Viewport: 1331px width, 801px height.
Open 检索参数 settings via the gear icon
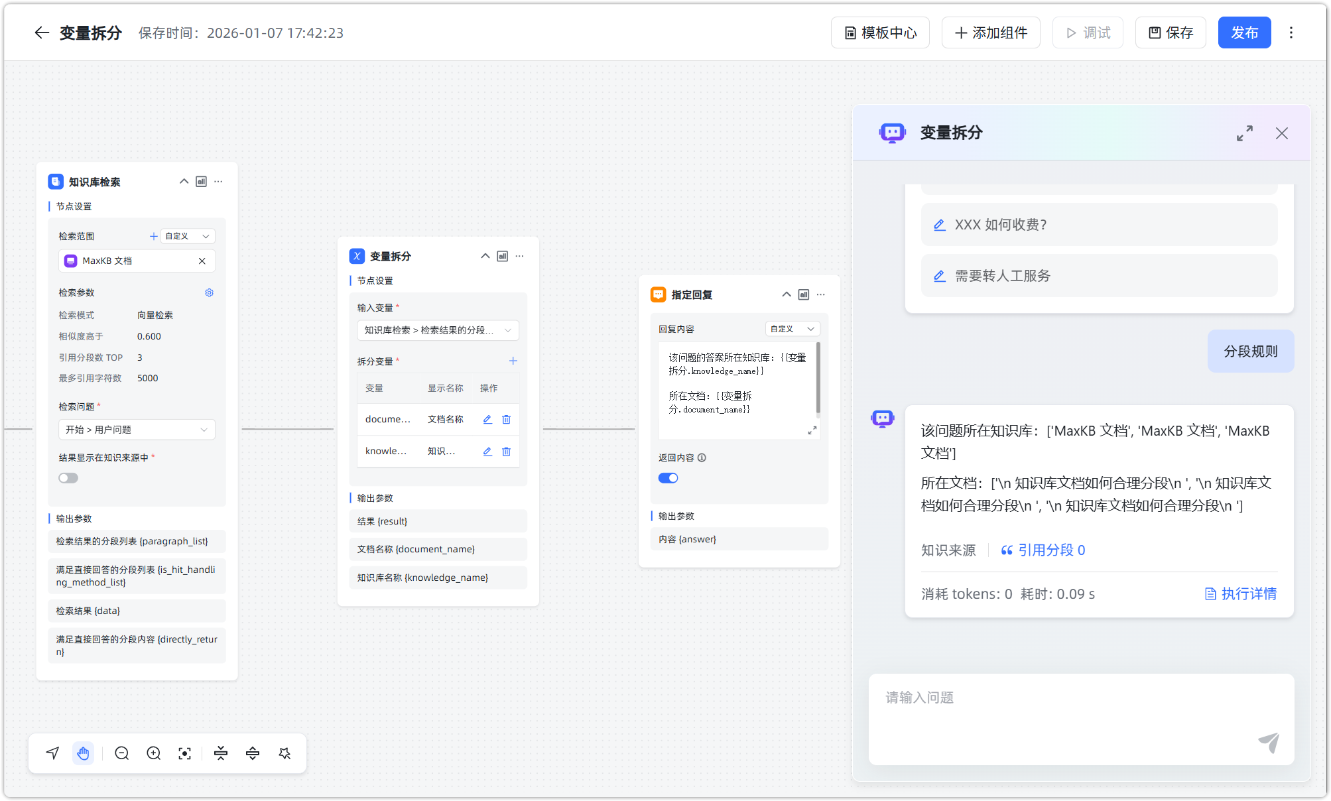pos(209,292)
